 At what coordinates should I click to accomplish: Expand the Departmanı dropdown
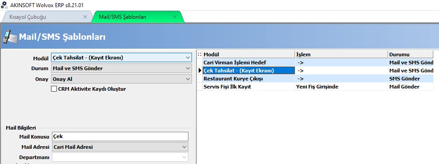pos(184,157)
